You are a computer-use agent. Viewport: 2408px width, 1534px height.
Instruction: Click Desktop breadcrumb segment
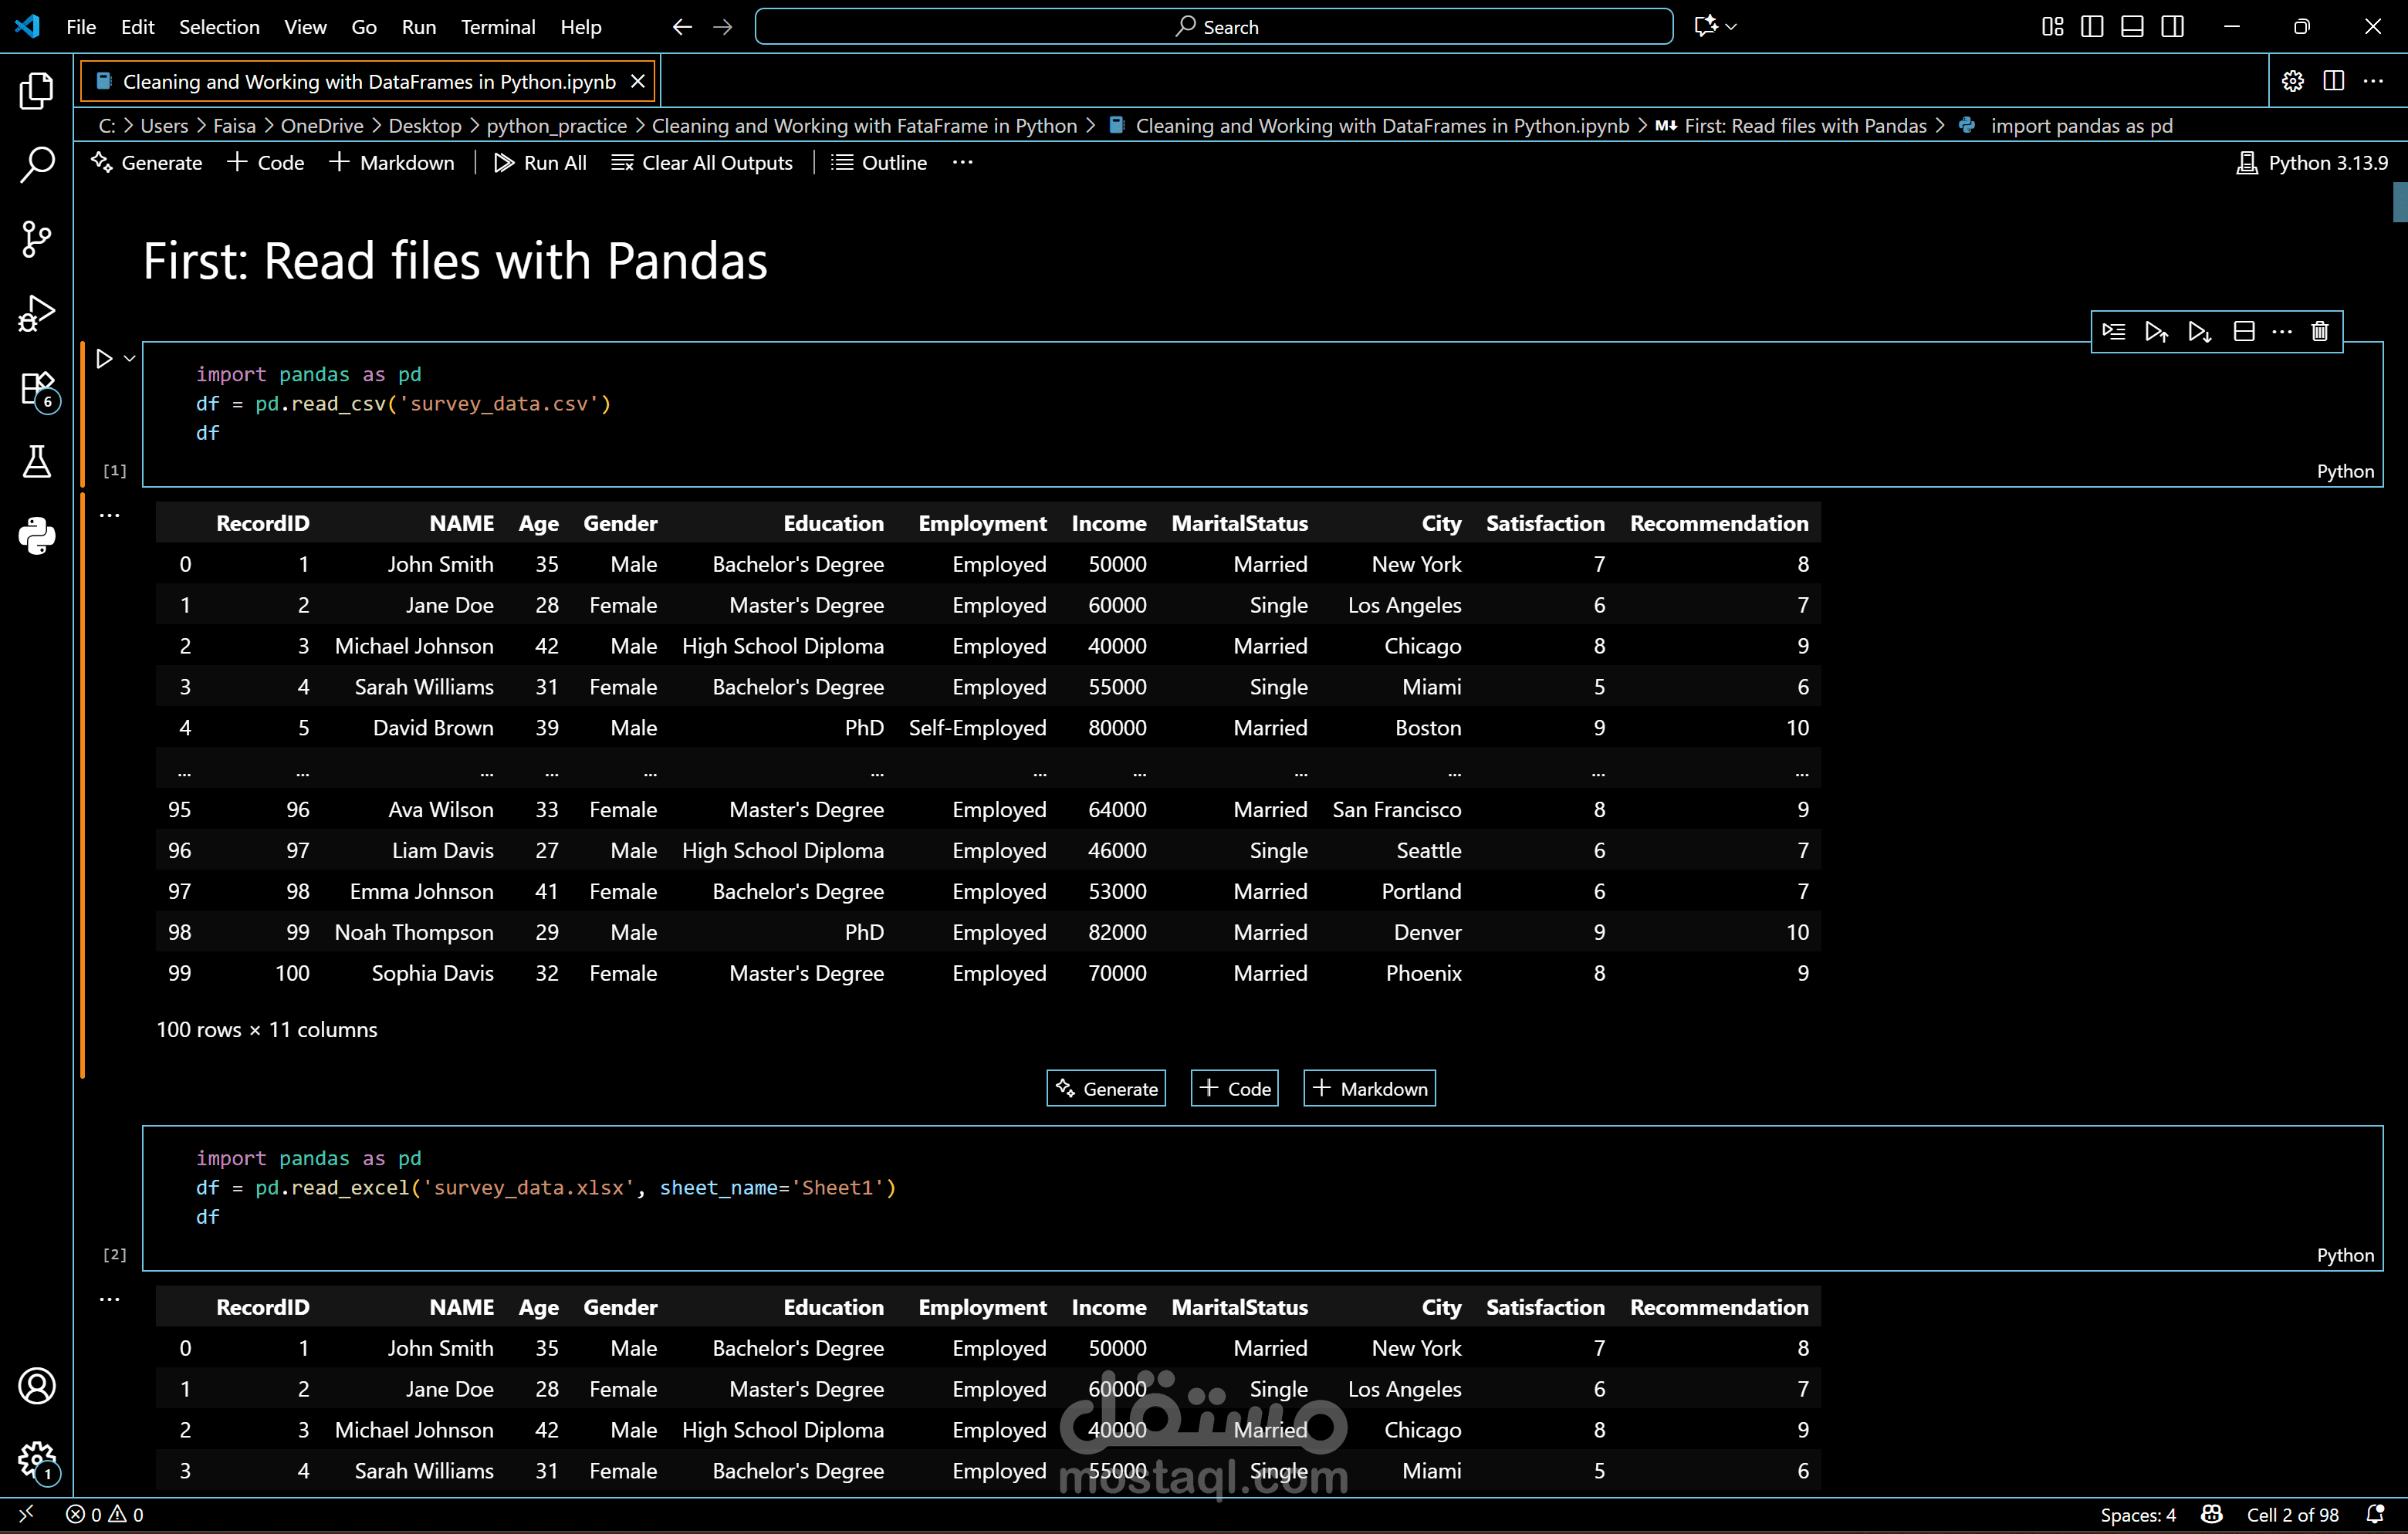425,126
